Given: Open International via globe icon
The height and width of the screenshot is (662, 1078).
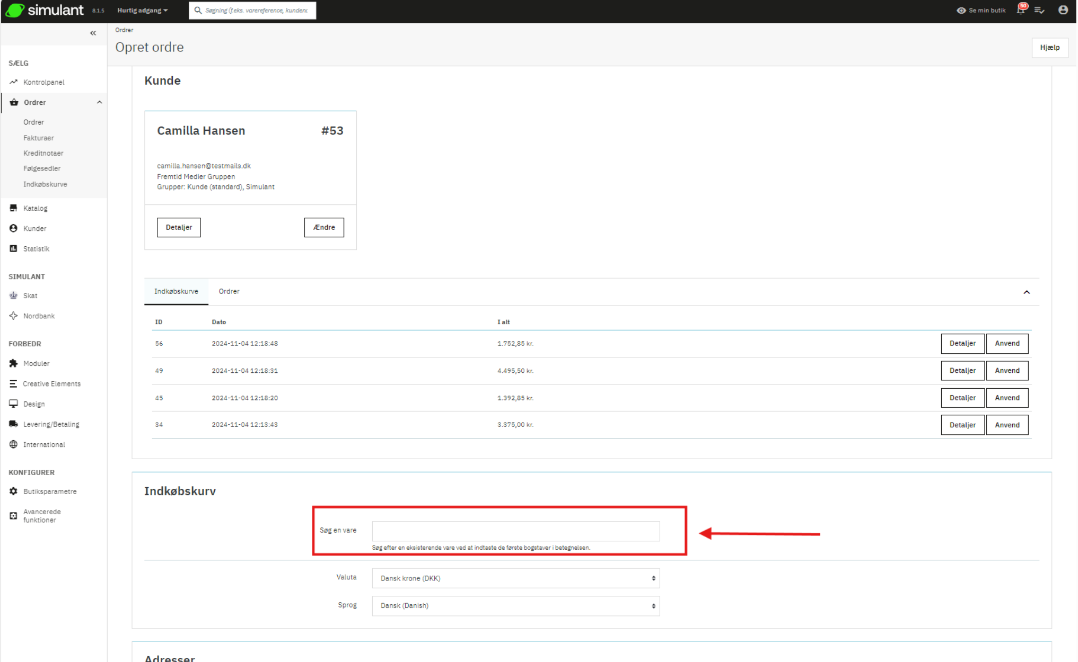Looking at the screenshot, I should point(14,444).
